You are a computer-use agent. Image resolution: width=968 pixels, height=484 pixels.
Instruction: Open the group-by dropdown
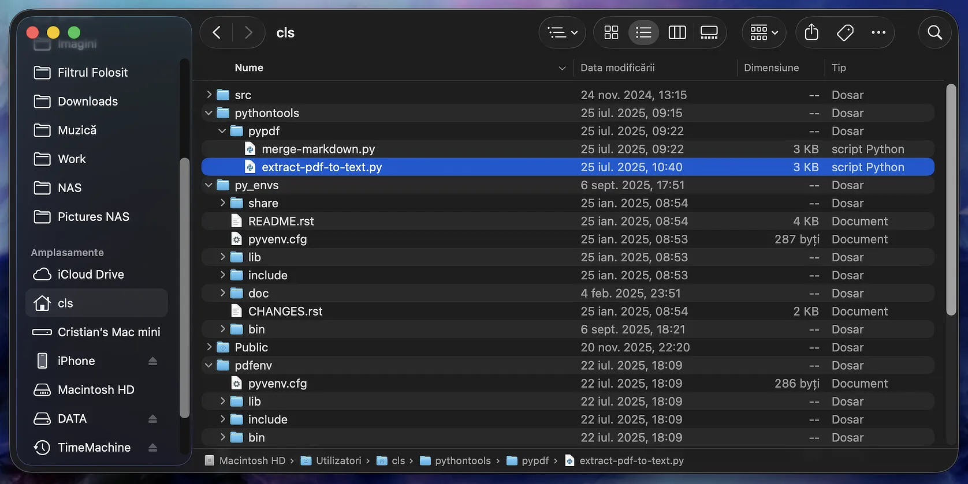tap(764, 33)
